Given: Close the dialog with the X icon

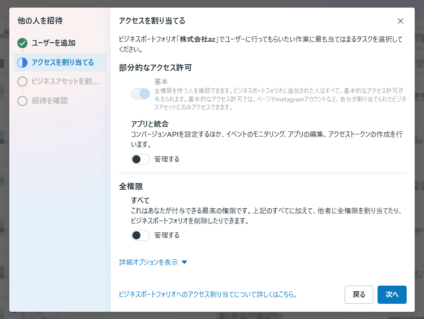Looking at the screenshot, I should [400, 21].
